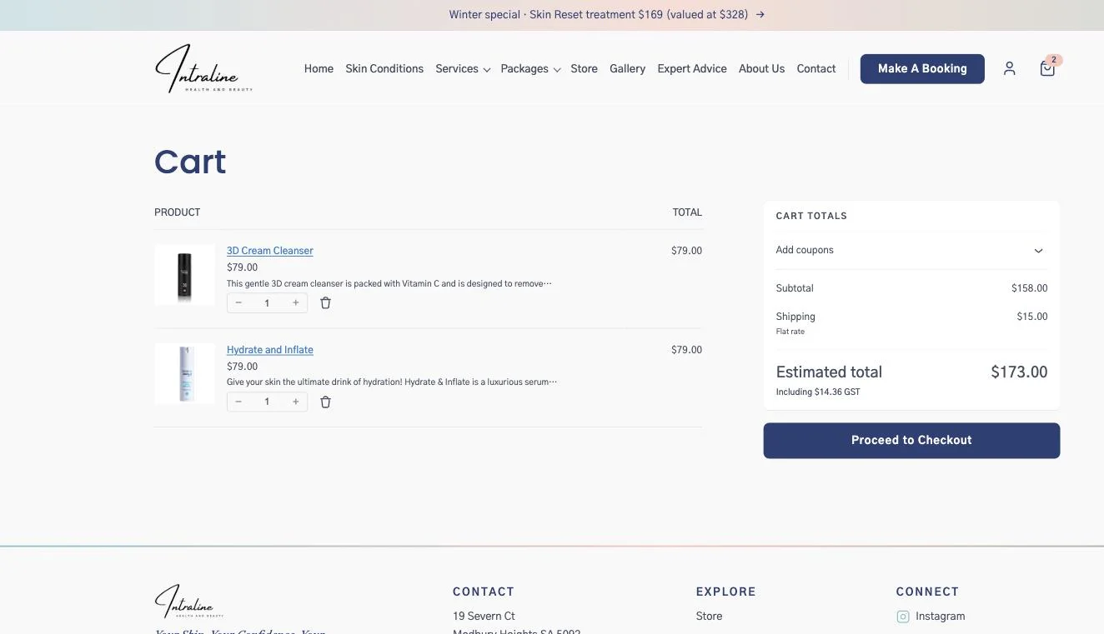The width and height of the screenshot is (1104, 634).
Task: Click the Subtotal $158.00 value
Action: point(1030,288)
